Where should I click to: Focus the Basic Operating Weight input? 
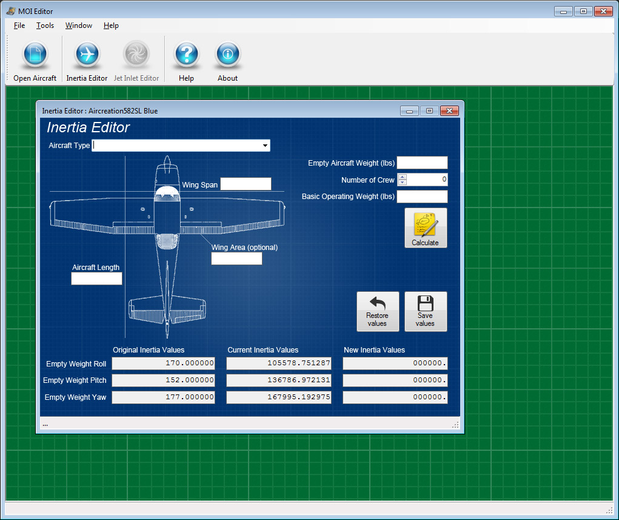tap(422, 197)
